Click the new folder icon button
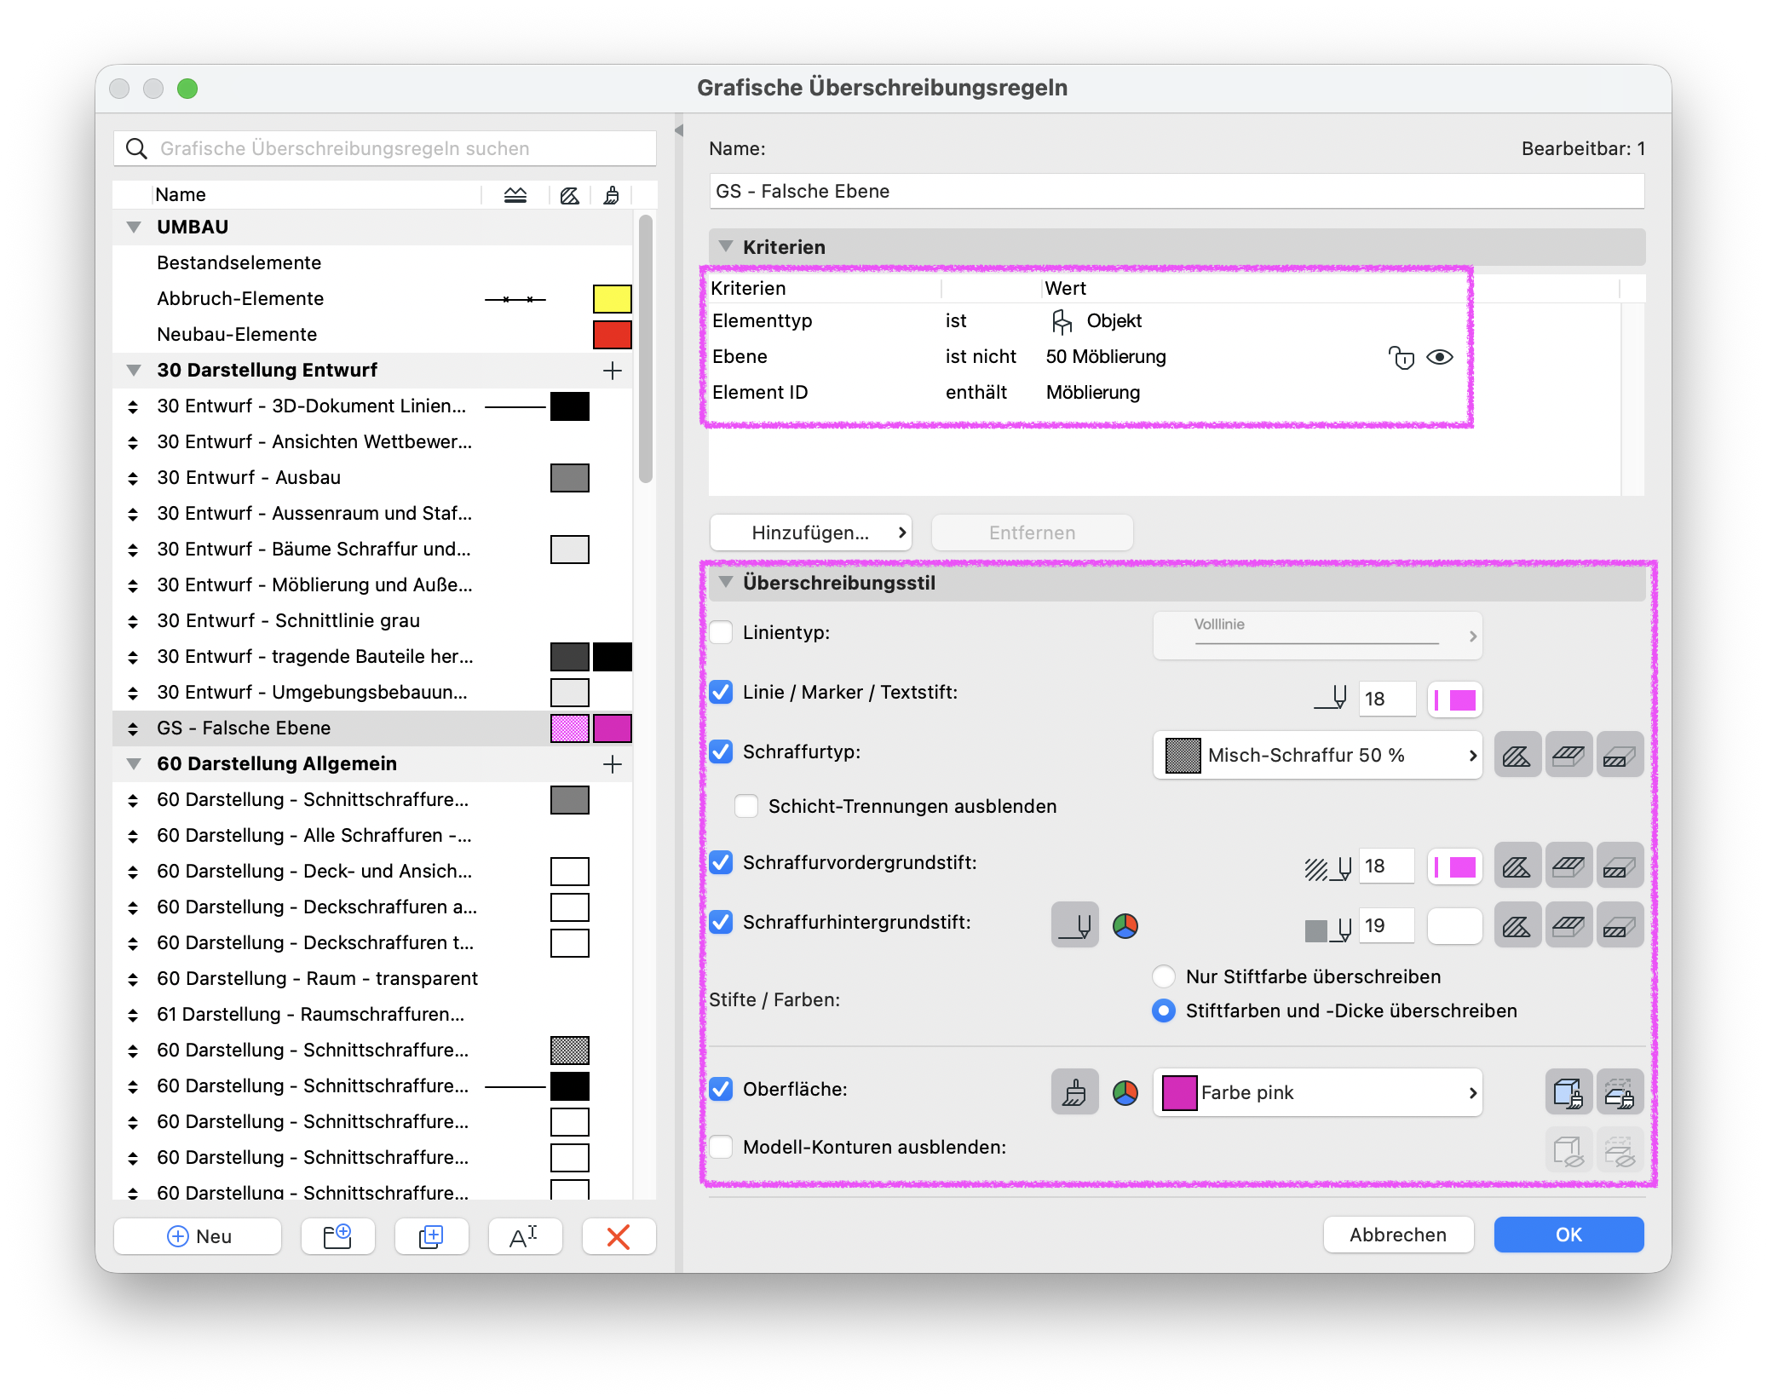The image size is (1767, 1399). (338, 1235)
